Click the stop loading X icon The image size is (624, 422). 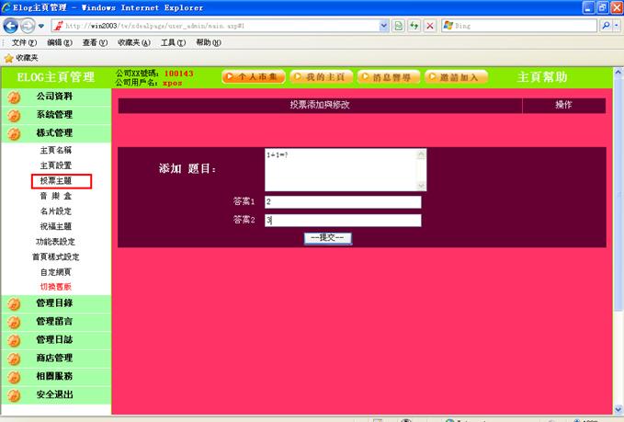tap(429, 26)
